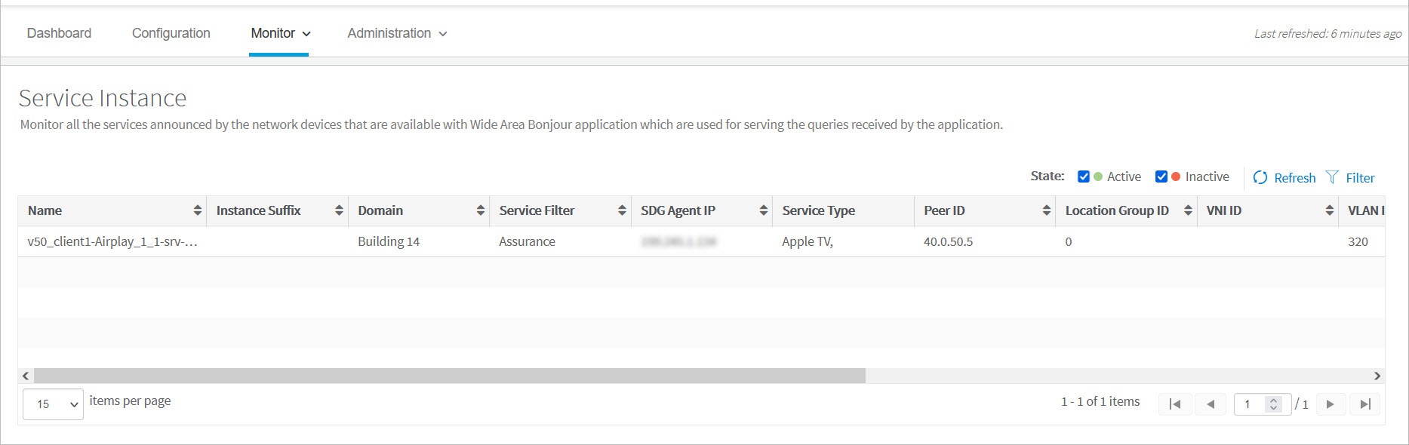1409x445 pixels.
Task: Sort by VNI ID column arrows
Action: (1330, 211)
